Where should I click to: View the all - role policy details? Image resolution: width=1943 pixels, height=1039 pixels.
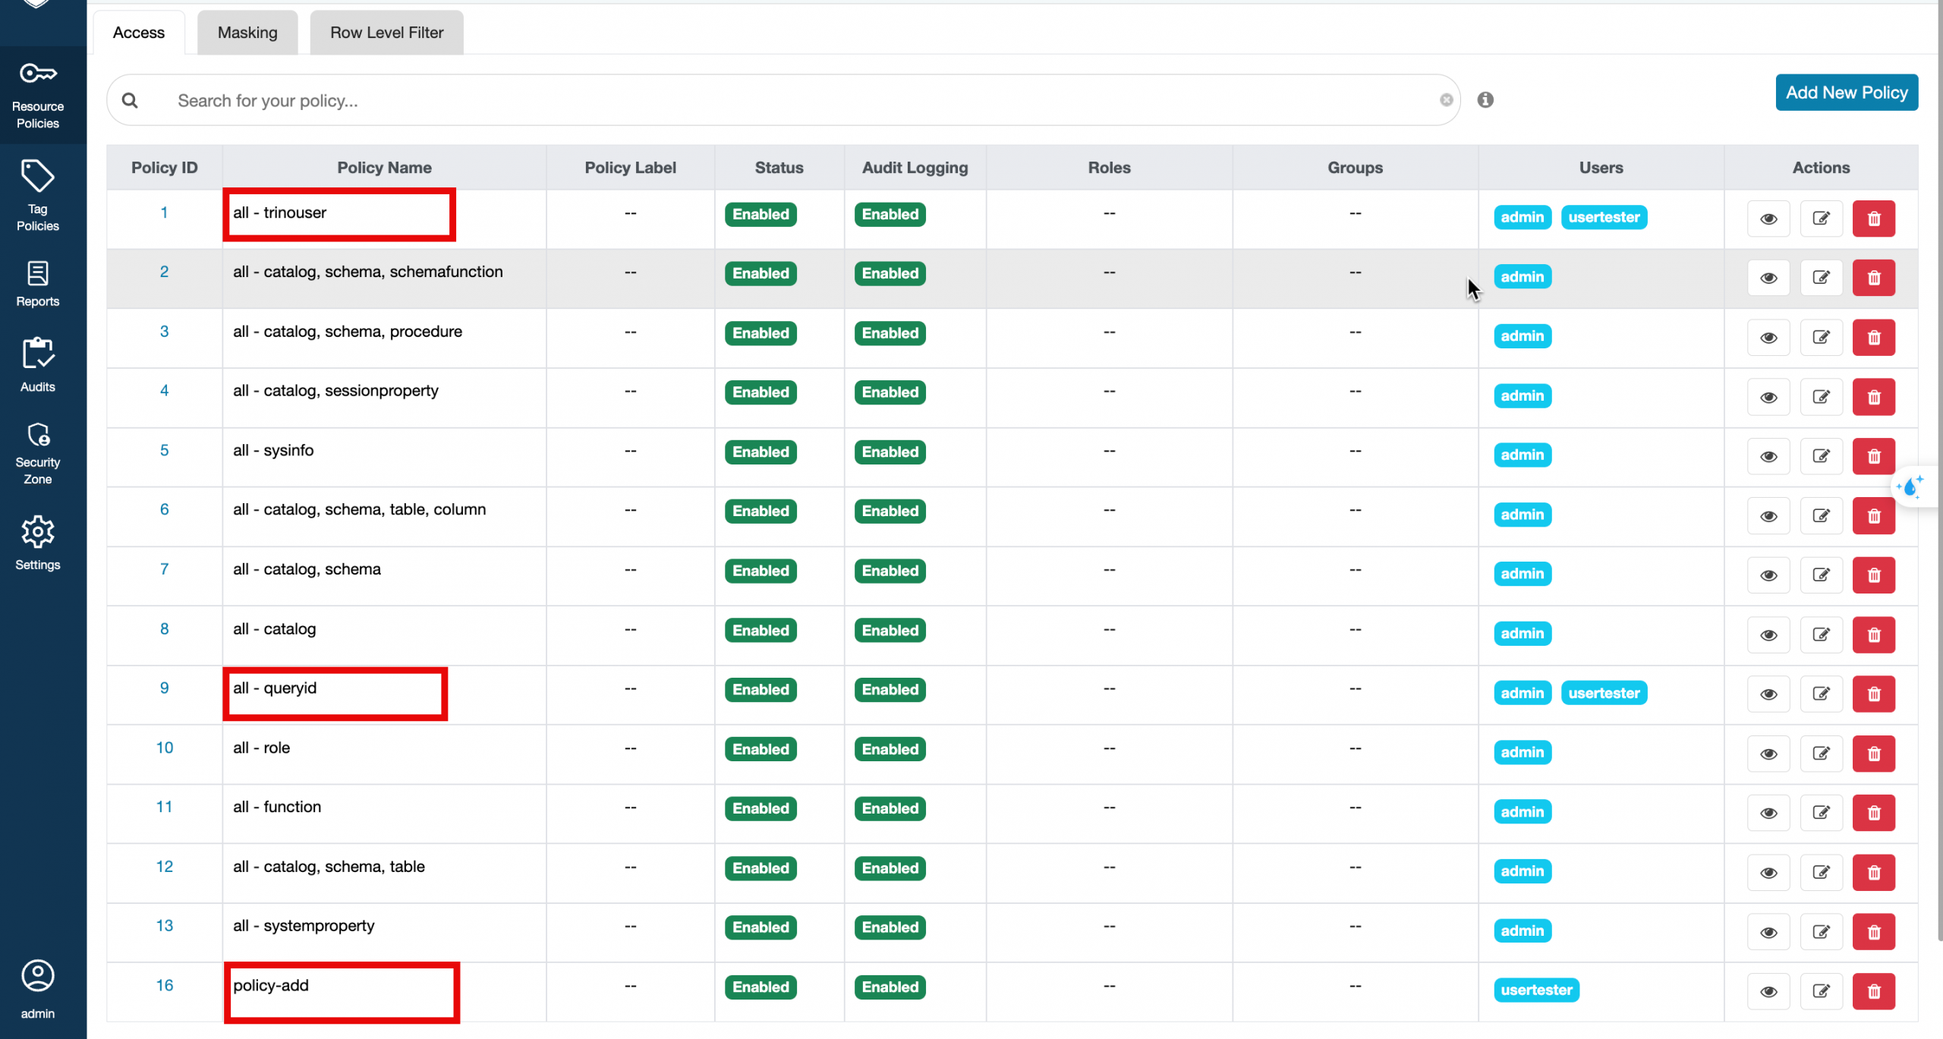tap(1768, 754)
